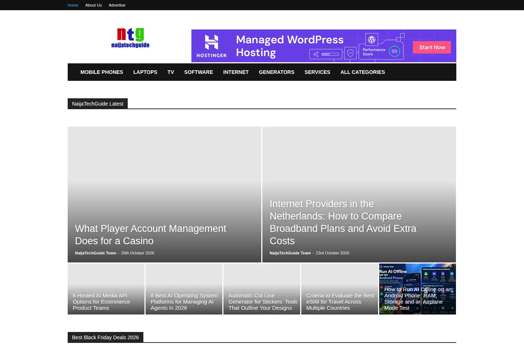Click the NaijaTechGuide ntg logo
This screenshot has height=364, width=524.
click(x=130, y=38)
